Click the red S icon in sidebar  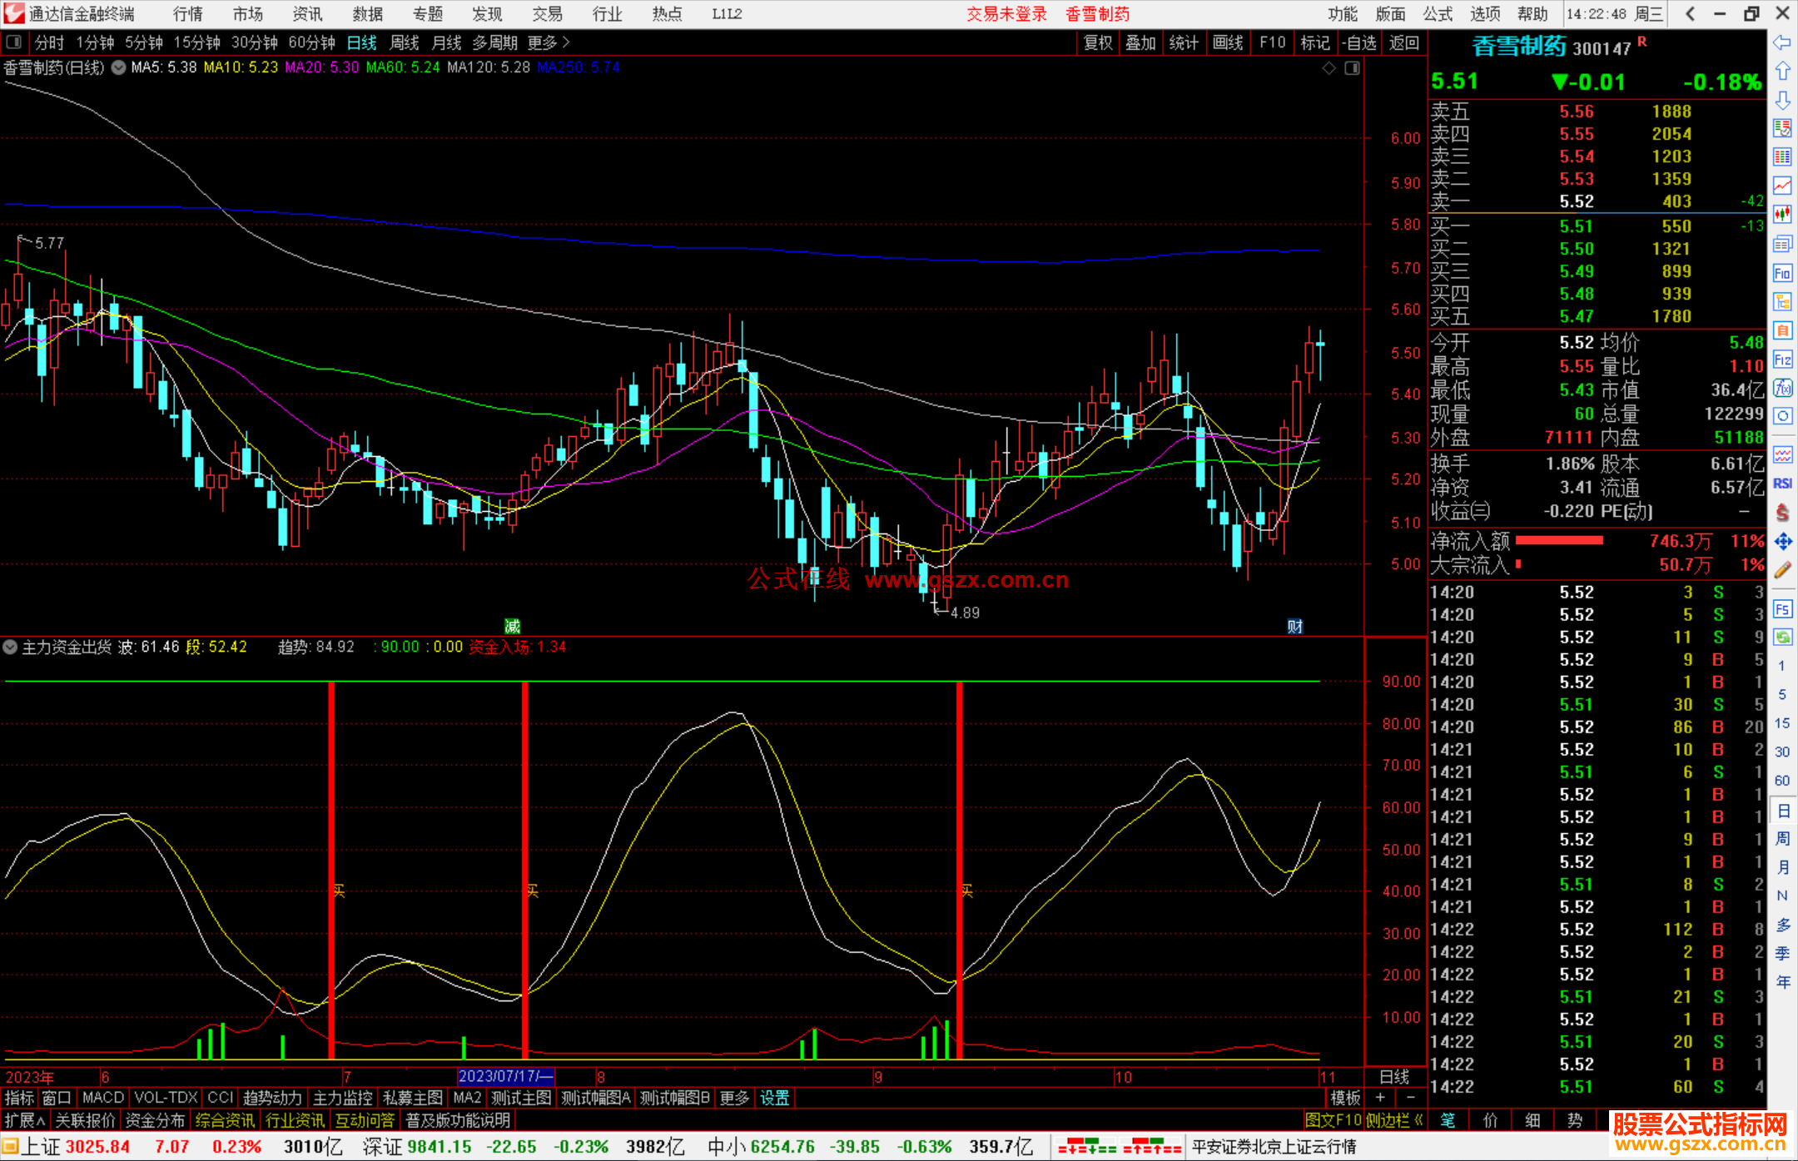[x=1782, y=513]
